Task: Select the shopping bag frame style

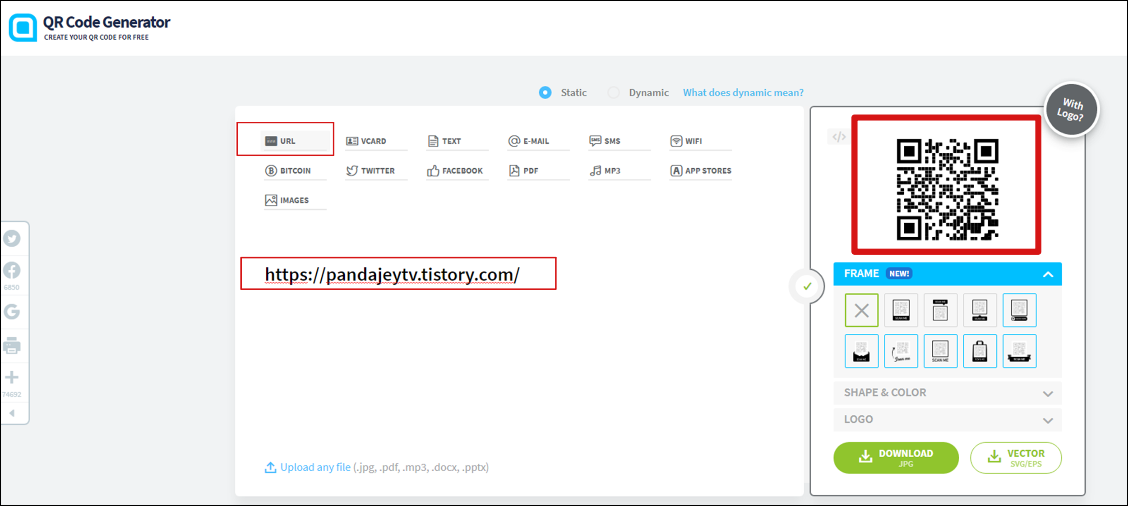Action: (x=980, y=351)
